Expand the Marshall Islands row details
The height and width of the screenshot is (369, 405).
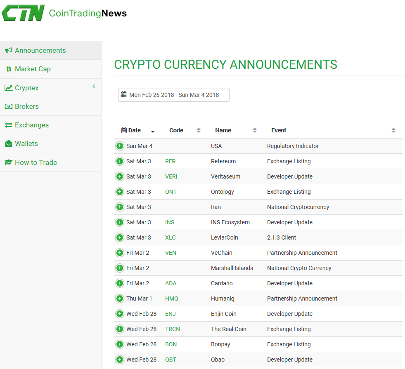click(120, 268)
